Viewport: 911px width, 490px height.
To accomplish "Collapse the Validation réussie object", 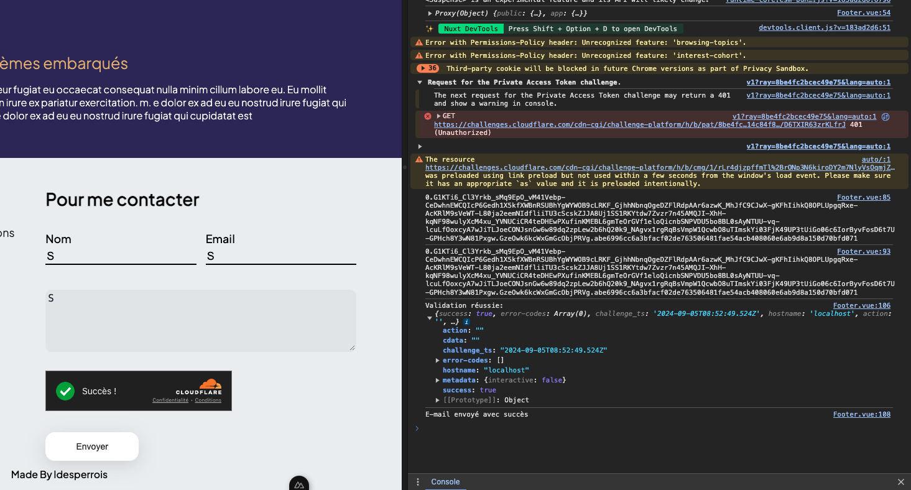I will pos(430,318).
